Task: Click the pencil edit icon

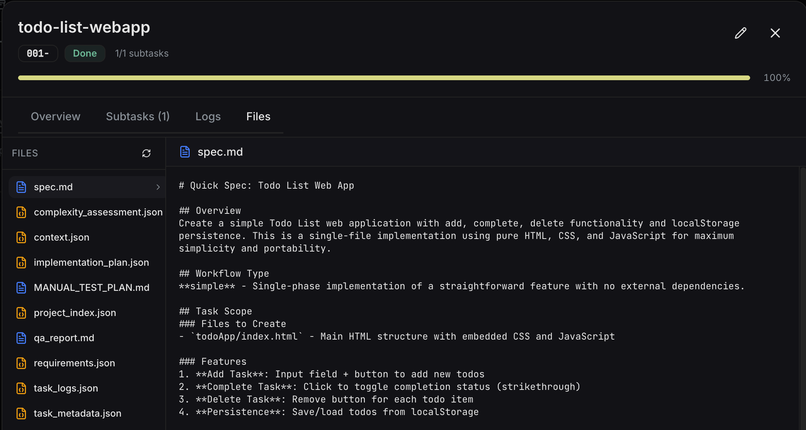Action: pyautogui.click(x=740, y=33)
